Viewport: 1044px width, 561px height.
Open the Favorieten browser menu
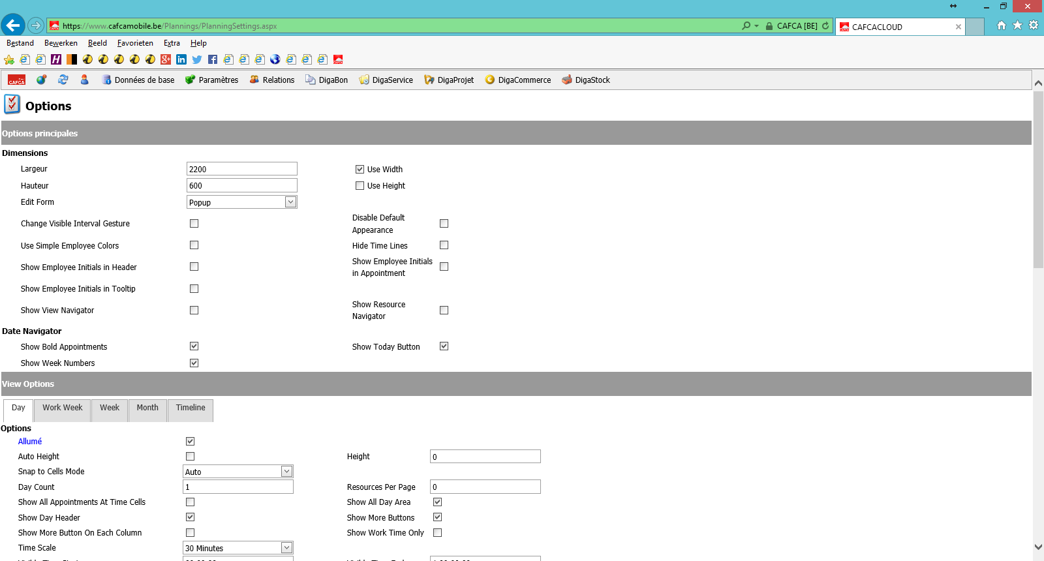pyautogui.click(x=135, y=43)
